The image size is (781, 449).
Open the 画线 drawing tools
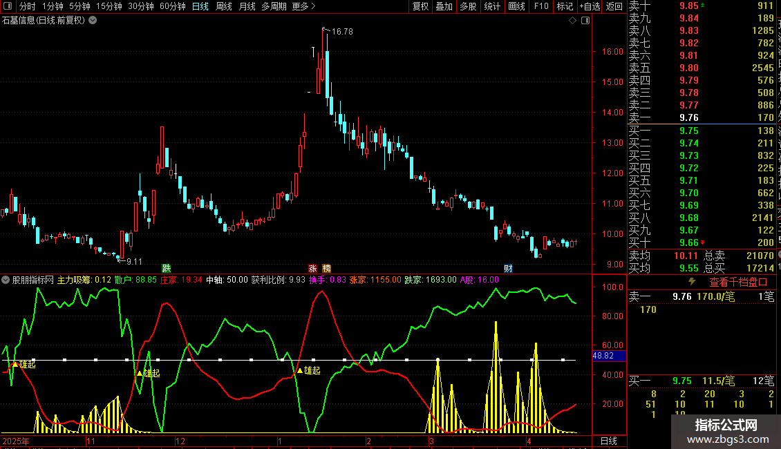516,6
